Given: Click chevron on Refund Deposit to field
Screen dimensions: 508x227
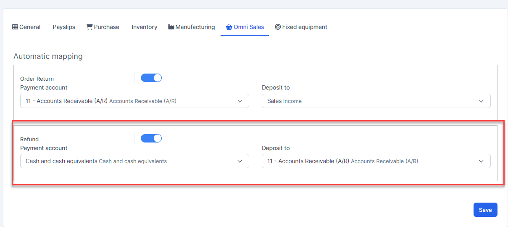Looking at the screenshot, I should pos(482,161).
